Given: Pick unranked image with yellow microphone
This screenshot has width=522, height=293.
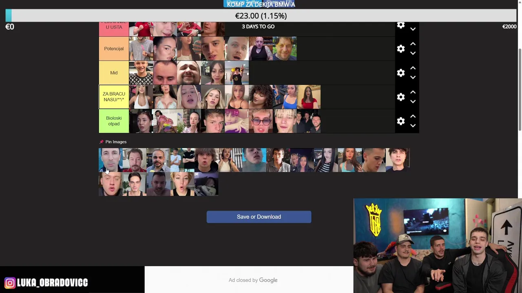Looking at the screenshot, I should click(158, 160).
